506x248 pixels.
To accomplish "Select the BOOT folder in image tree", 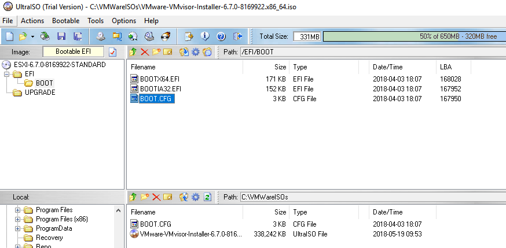I will [44, 83].
